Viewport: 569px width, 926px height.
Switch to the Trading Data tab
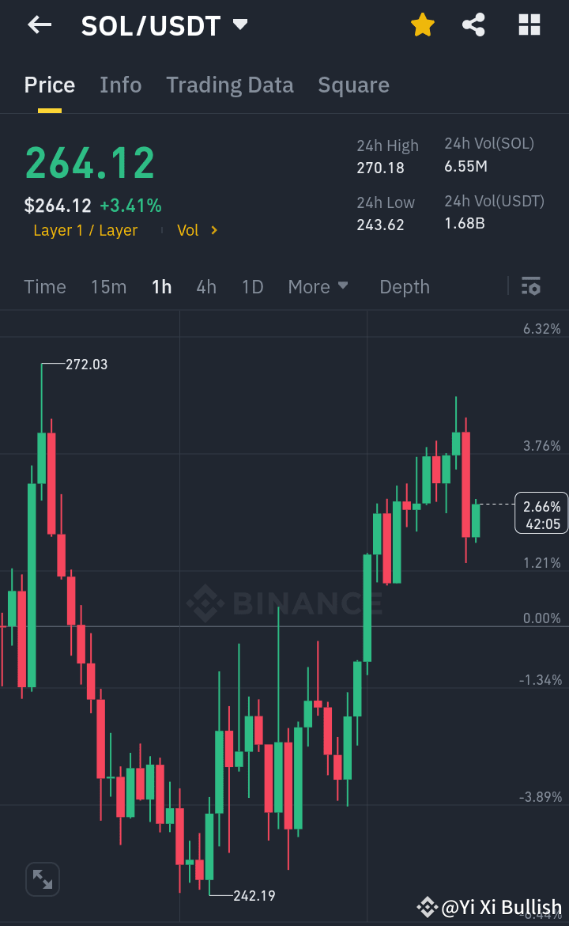(229, 85)
